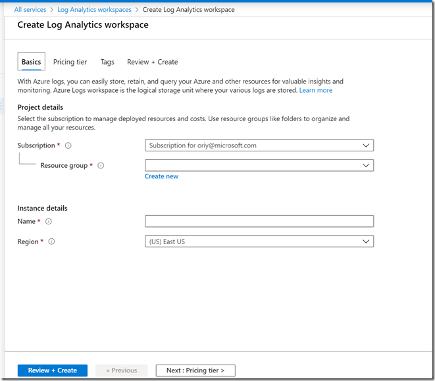This screenshot has height=381, width=435.
Task: Click Next : Pricing tier button
Action: coord(195,370)
